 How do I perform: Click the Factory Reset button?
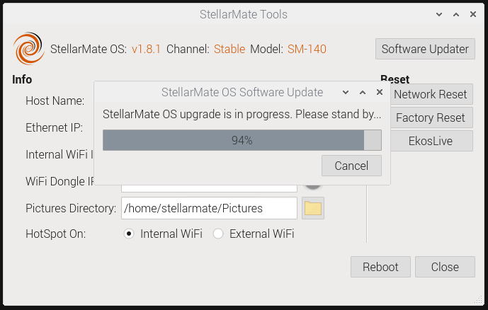coord(431,117)
